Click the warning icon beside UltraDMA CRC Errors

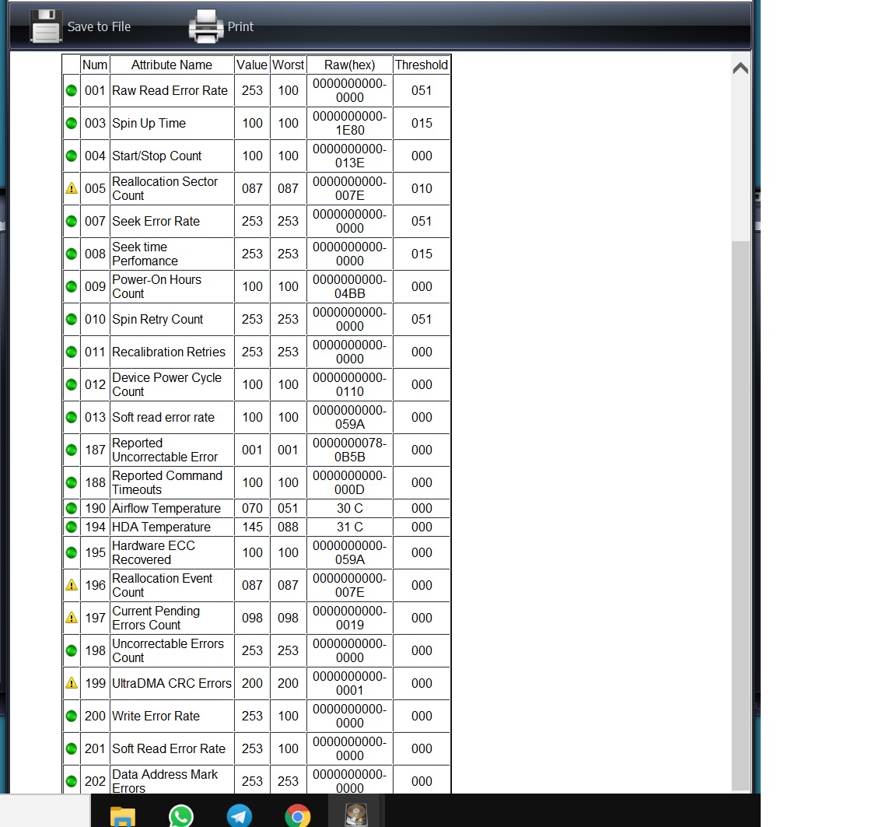pos(72,683)
